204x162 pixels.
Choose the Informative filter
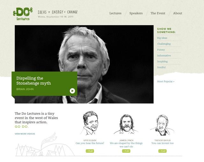pos(164,56)
